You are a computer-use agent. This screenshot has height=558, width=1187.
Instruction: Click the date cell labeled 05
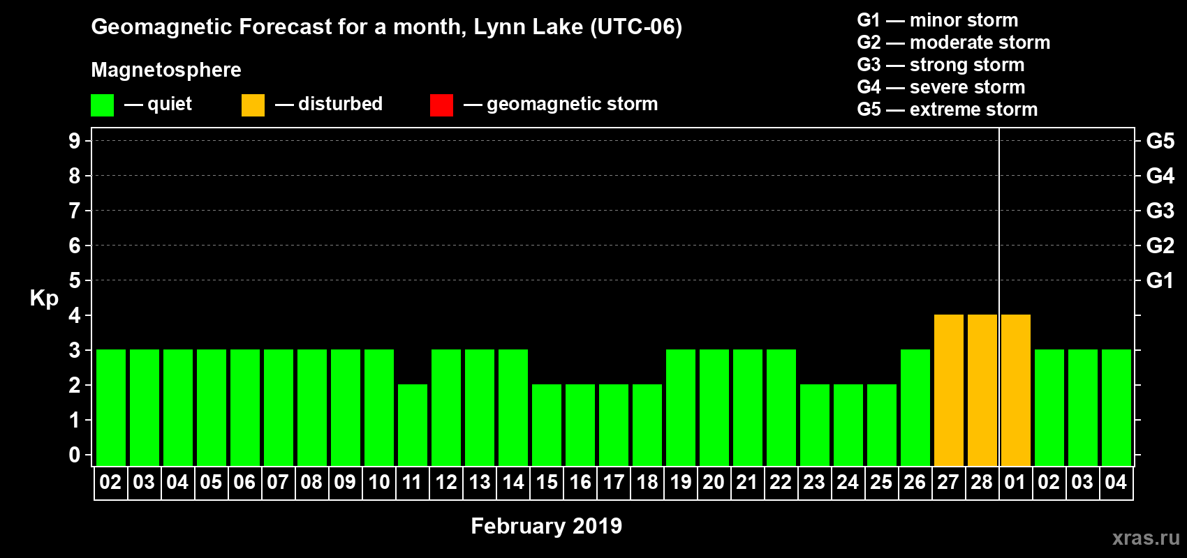[211, 483]
